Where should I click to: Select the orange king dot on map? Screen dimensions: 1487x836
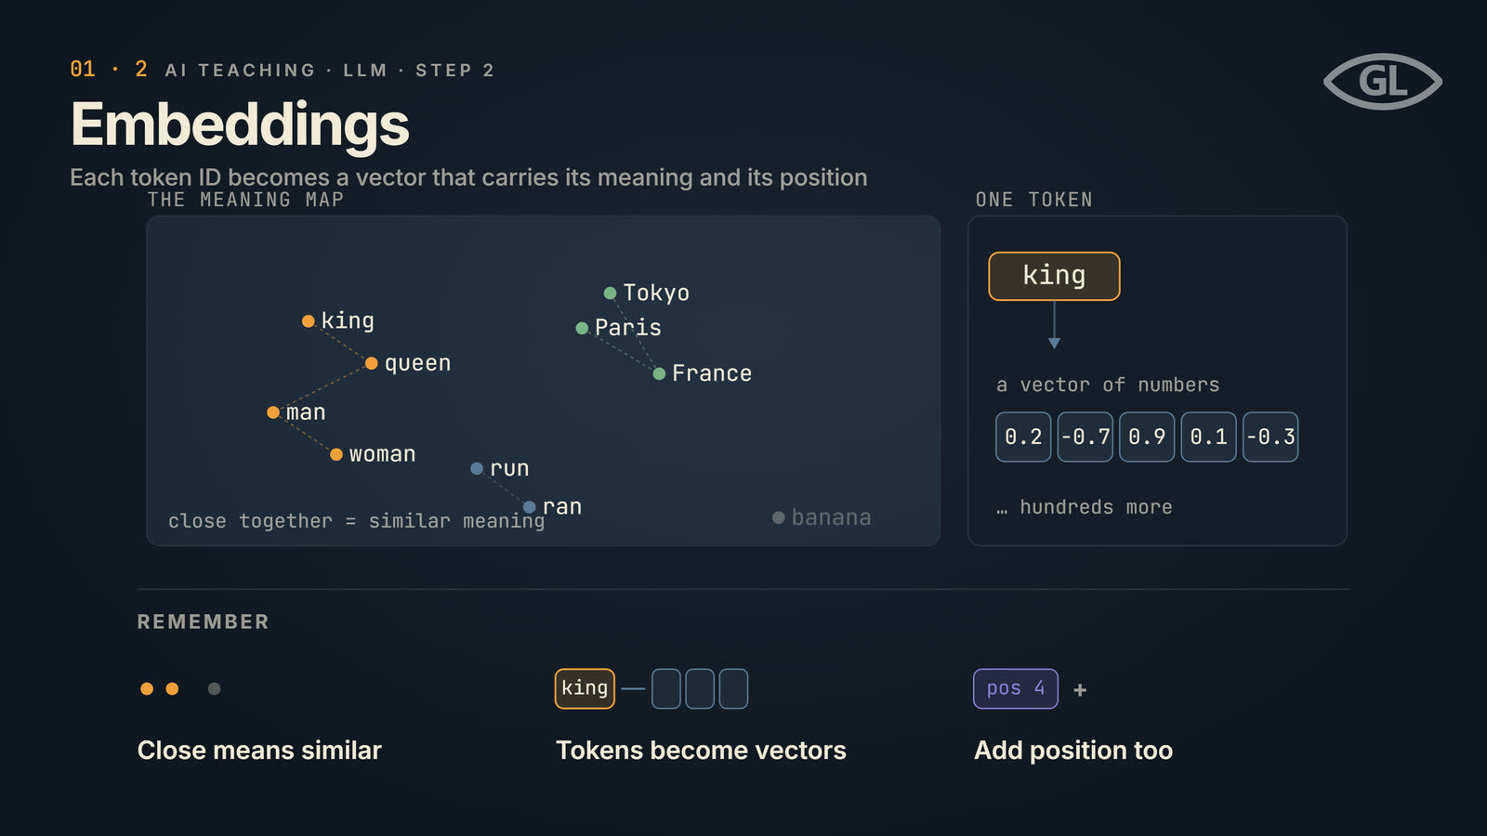coord(309,321)
